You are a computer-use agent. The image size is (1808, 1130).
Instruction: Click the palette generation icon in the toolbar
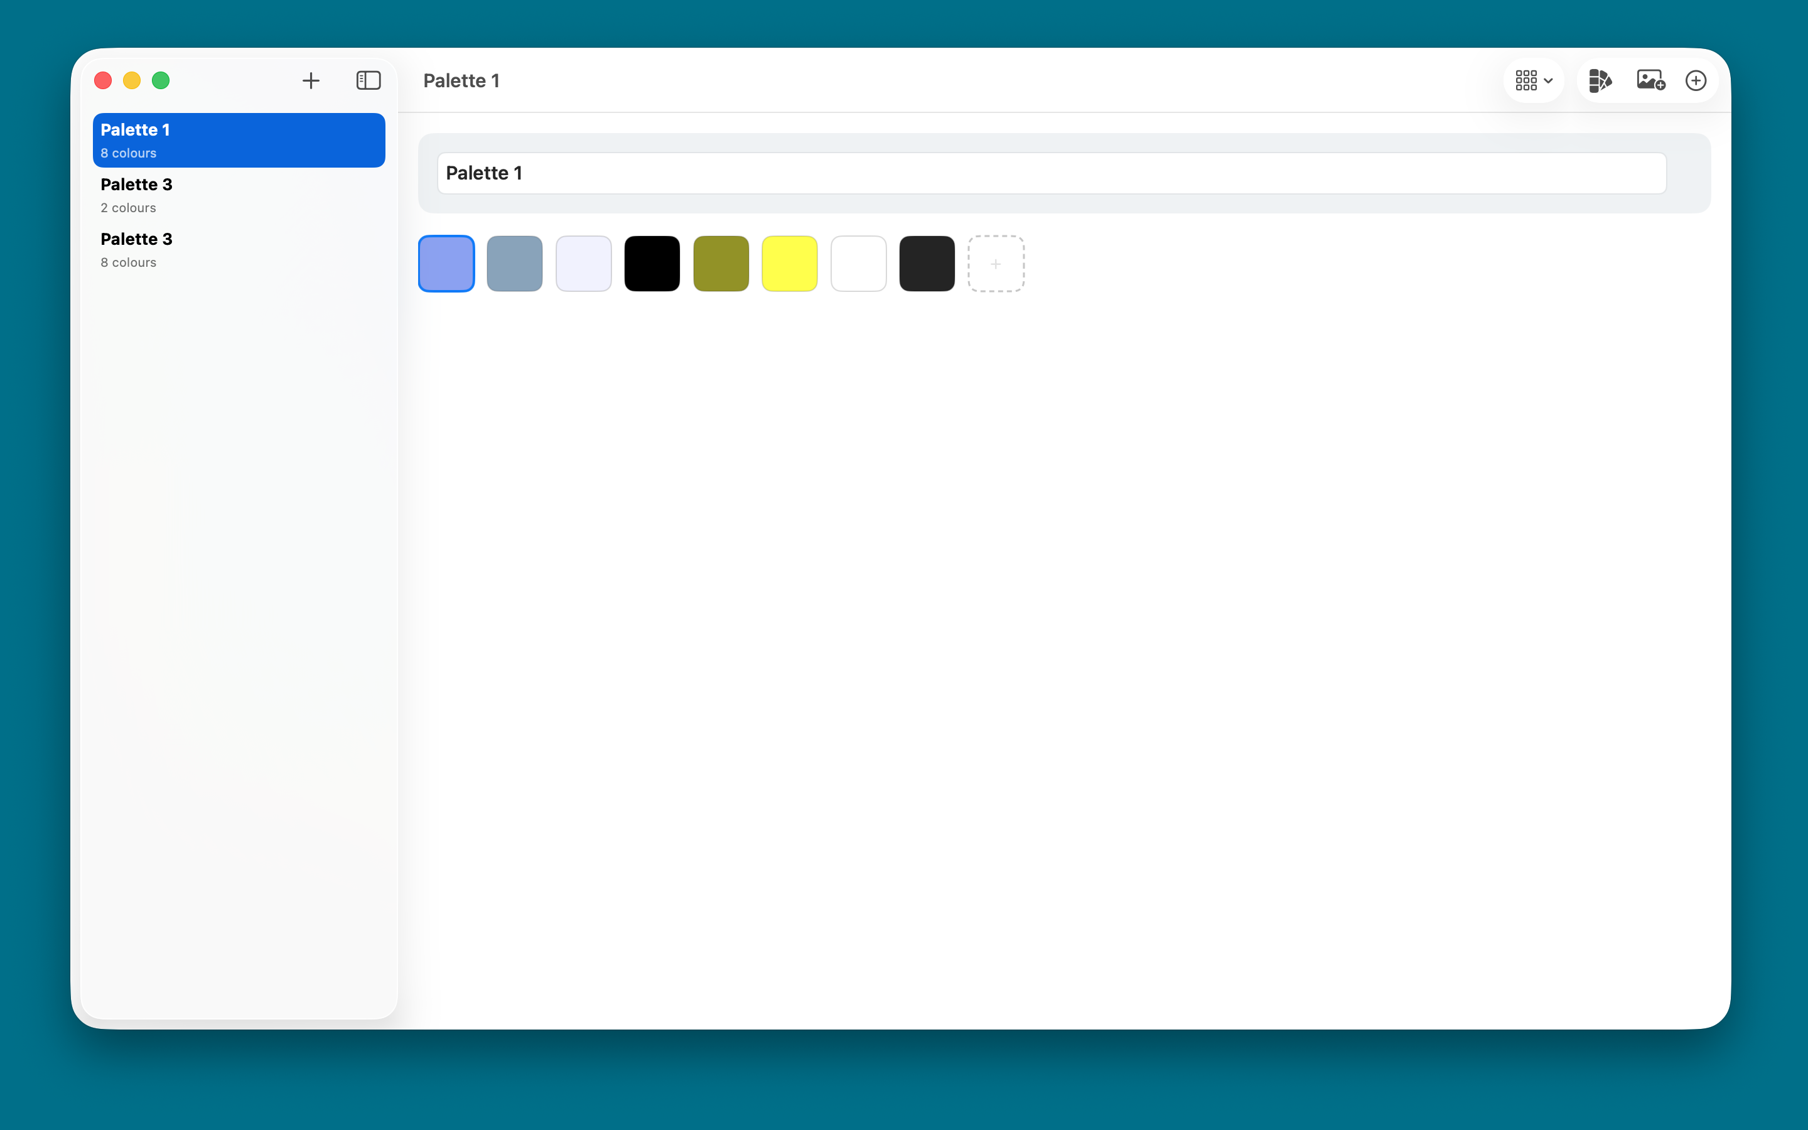1600,80
